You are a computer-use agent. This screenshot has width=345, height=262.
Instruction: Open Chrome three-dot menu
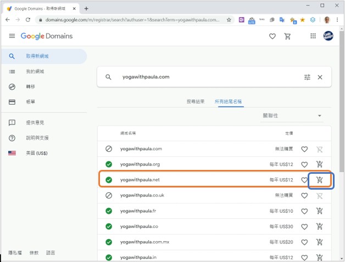pyautogui.click(x=337, y=20)
